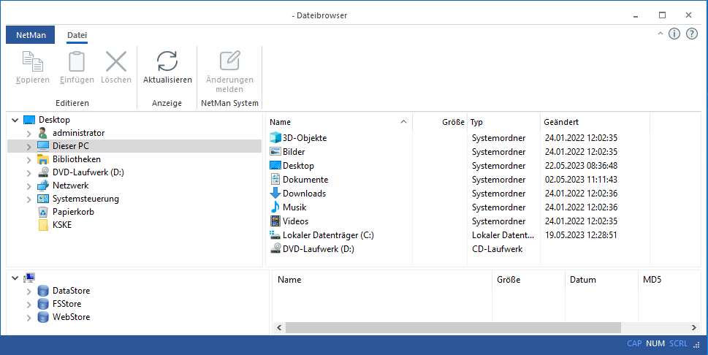Click the Downloads arrow icon
The height and width of the screenshot is (355, 708).
(275, 194)
